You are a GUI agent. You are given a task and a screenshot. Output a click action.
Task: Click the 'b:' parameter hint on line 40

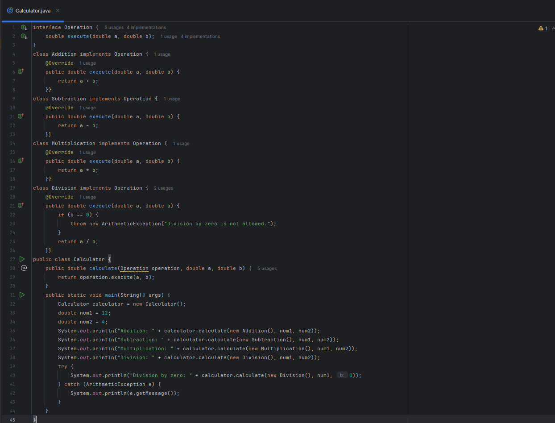click(x=342, y=375)
